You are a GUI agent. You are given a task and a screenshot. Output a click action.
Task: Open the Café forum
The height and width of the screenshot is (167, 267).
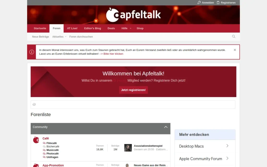point(46,138)
